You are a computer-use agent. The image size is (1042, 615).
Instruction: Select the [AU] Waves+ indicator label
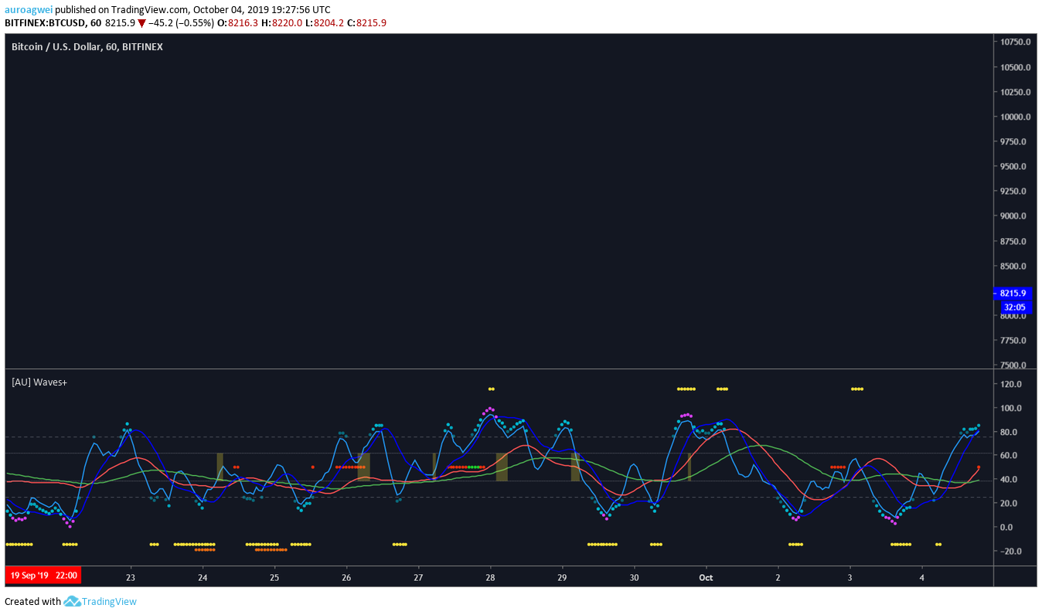pos(39,382)
